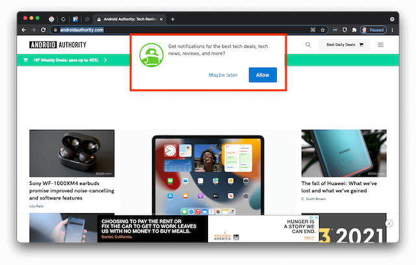Screen dimensions: 416x265
Task: Open the extensions puzzle icon
Action: [354, 30]
